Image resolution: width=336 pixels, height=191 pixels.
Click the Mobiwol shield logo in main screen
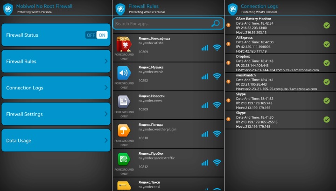click(x=8, y=9)
